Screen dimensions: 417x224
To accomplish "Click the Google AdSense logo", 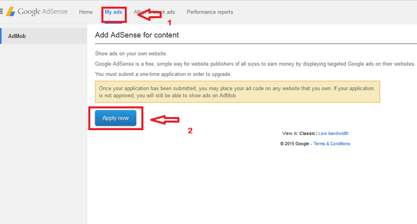I will tap(37, 12).
